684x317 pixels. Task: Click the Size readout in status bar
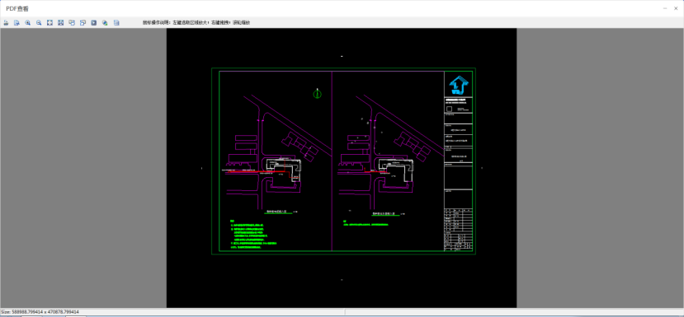tap(40, 312)
